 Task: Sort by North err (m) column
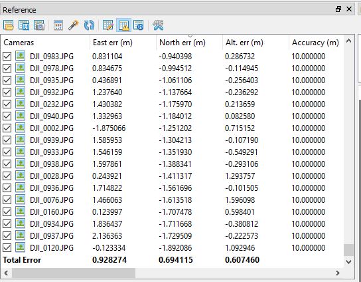[x=189, y=43]
